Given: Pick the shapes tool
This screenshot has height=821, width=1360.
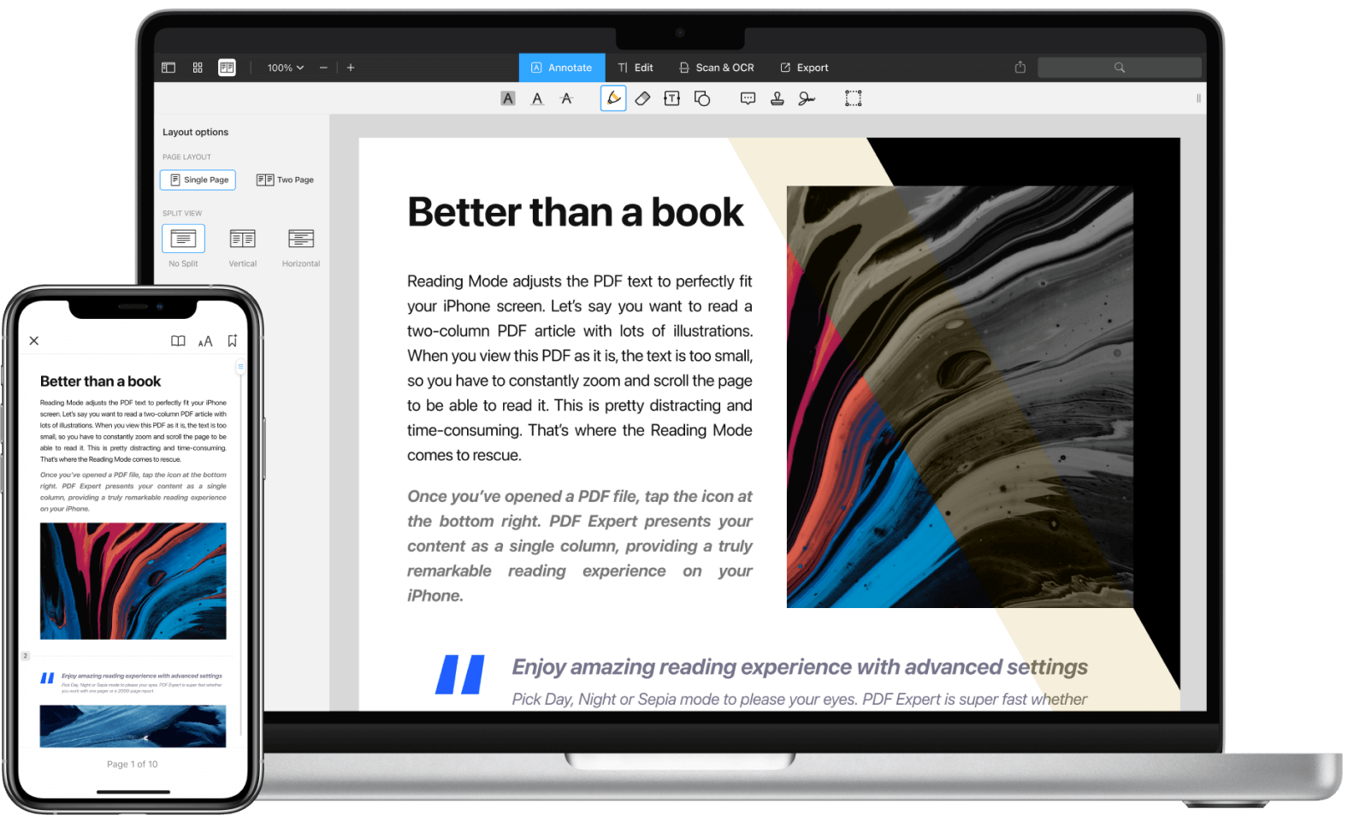Looking at the screenshot, I should pos(702,98).
